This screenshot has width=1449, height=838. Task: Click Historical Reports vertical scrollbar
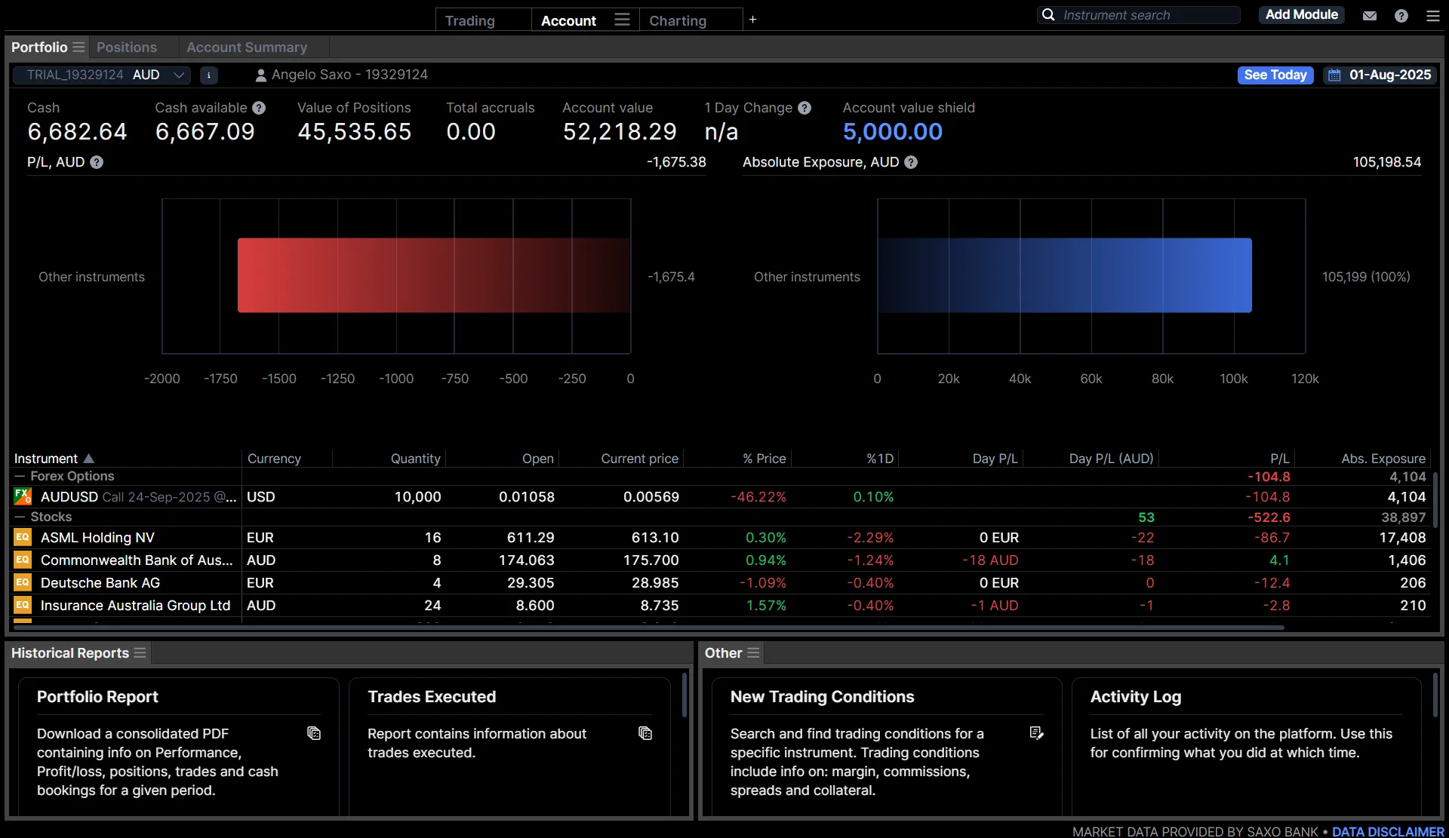click(685, 695)
